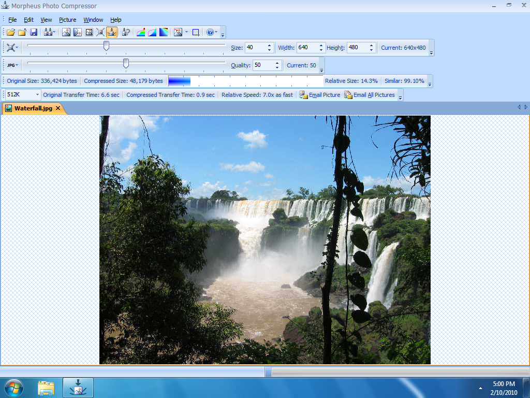The width and height of the screenshot is (530, 398).
Task: Open the Picture menu
Action: (x=68, y=20)
